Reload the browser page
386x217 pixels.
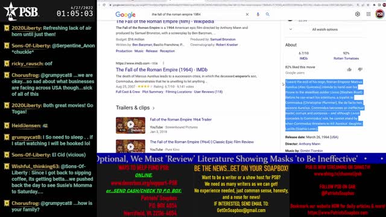point(104,5)
